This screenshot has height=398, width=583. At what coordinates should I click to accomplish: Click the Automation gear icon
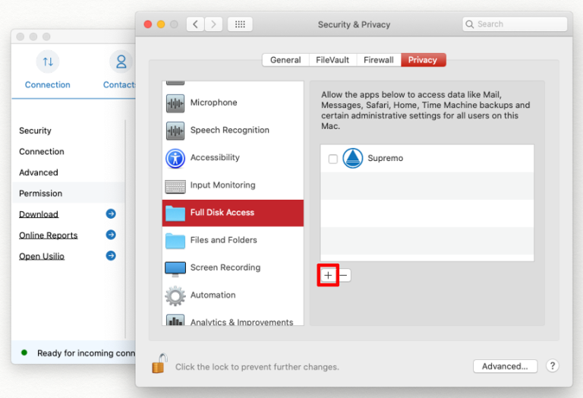point(175,295)
